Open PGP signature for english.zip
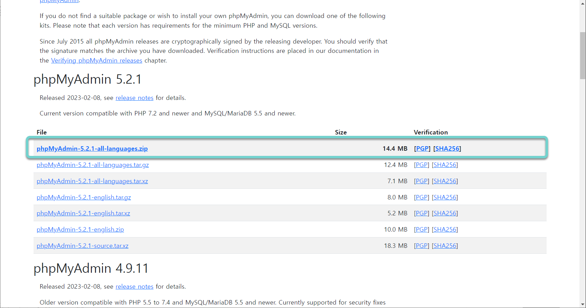Image resolution: width=586 pixels, height=308 pixels. [x=422, y=230]
